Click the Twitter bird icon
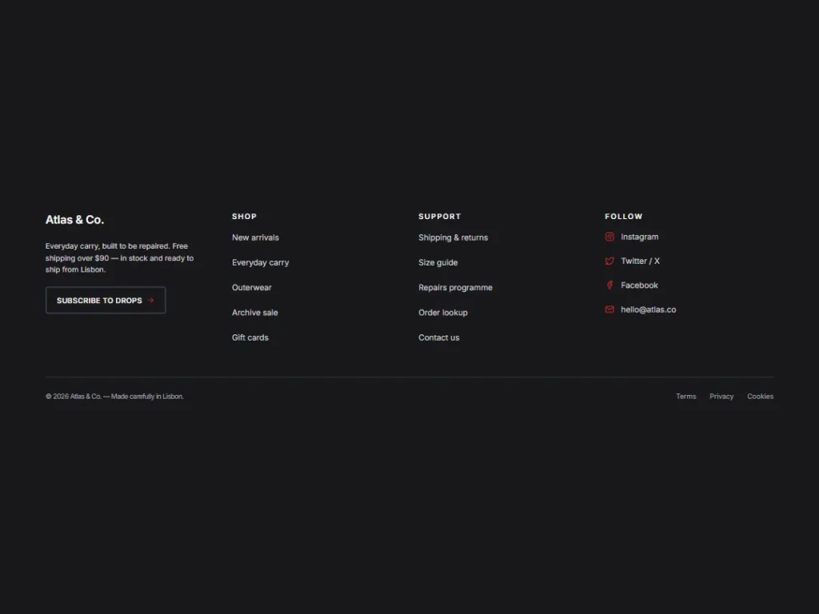The width and height of the screenshot is (819, 614). click(609, 261)
